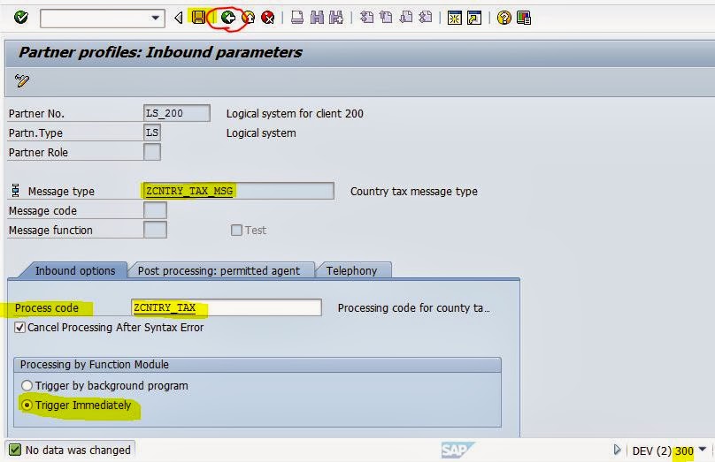Click the Message function field
This screenshot has width=715, height=462.
tap(155, 230)
